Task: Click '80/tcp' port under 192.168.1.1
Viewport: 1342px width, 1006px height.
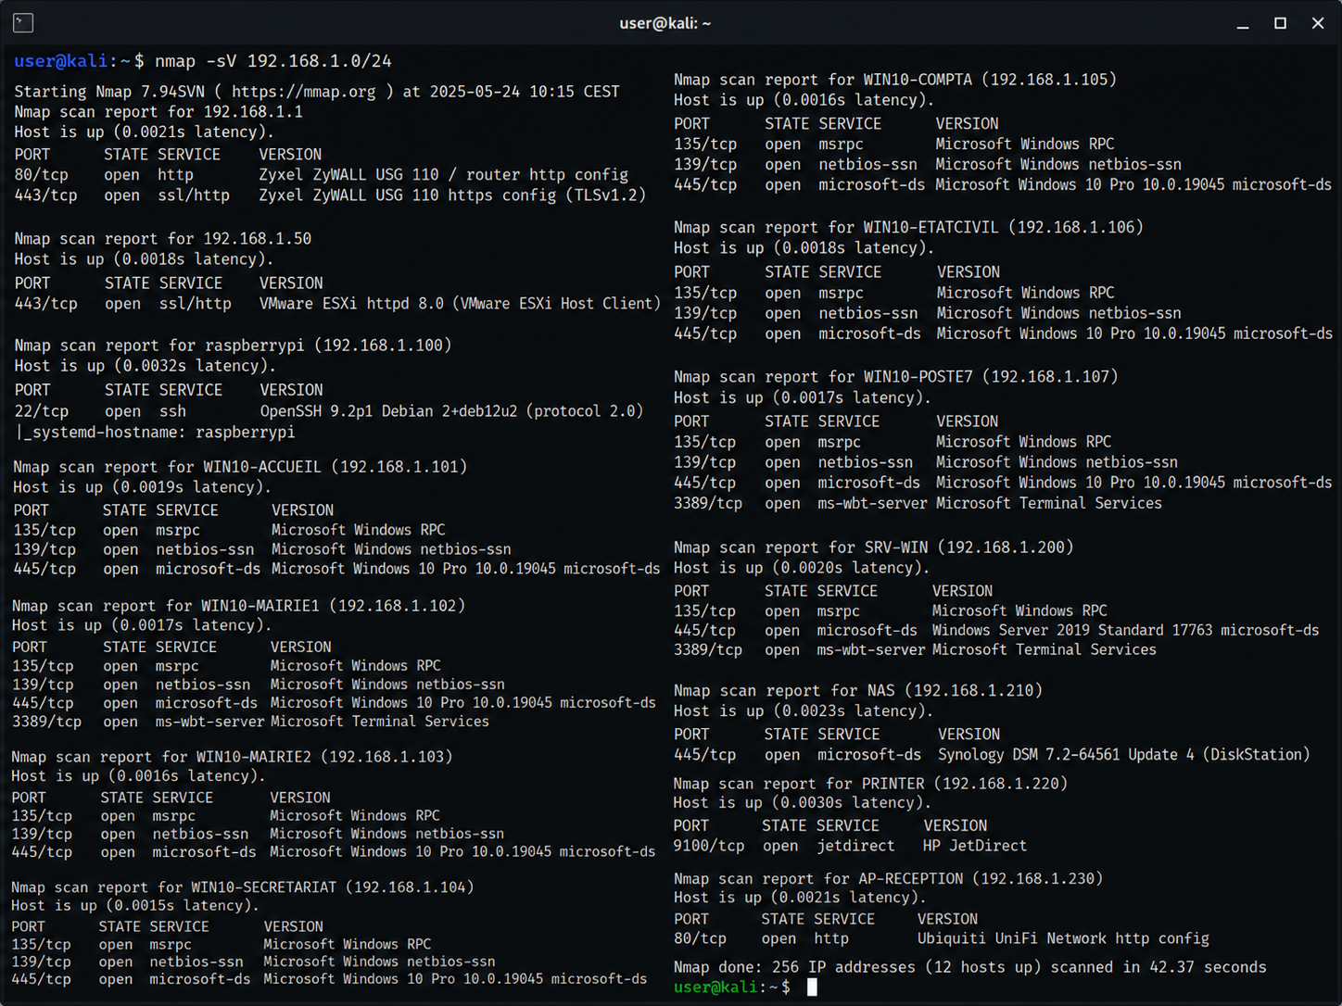Action: coord(42,175)
